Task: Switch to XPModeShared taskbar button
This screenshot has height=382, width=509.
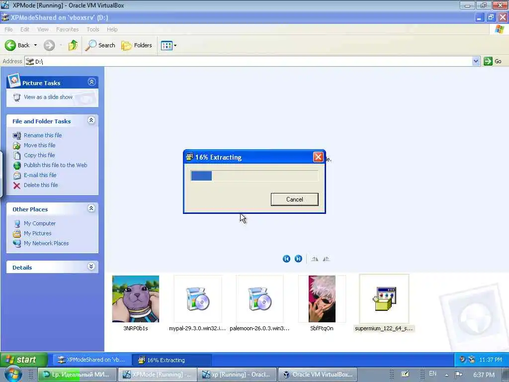Action: click(x=92, y=360)
